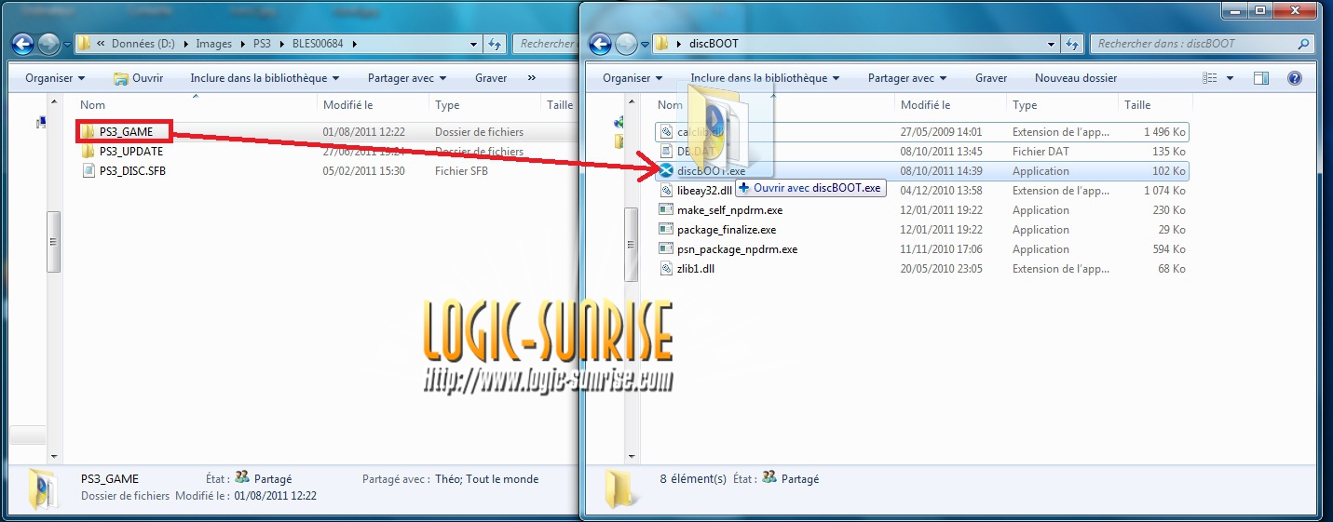
Task: Click the zlib1.dll file icon
Action: tap(666, 269)
